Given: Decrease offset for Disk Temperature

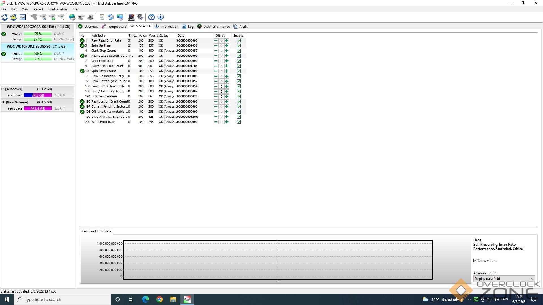Looking at the screenshot, I should (216, 97).
